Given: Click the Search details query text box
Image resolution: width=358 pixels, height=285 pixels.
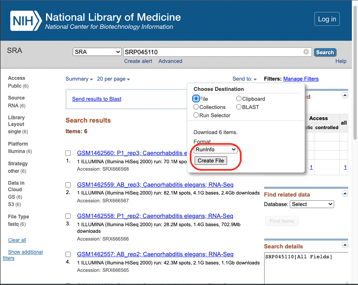Looking at the screenshot, I should pos(306,268).
